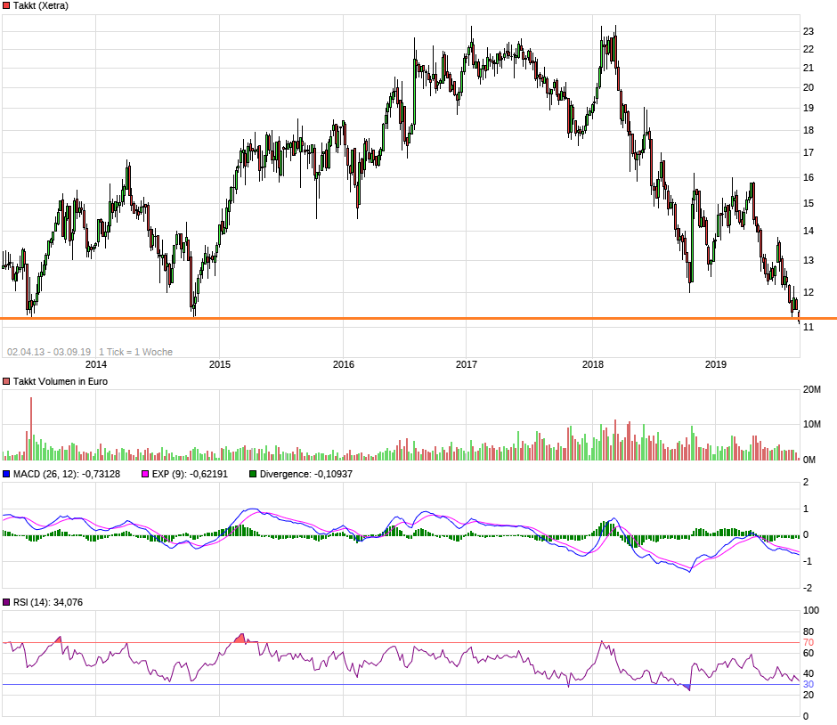Click the small red triangle marker on the 2013 RSI
The image size is (837, 725).
59,638
